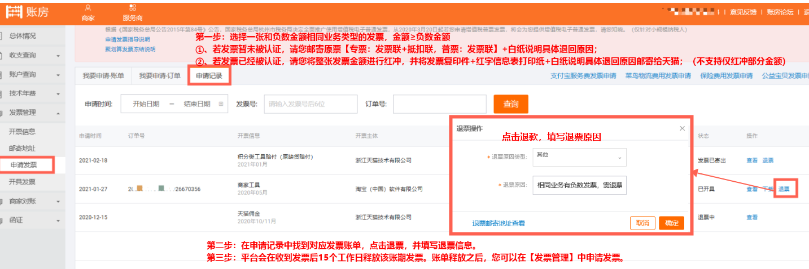
Task: Collapse the 发票管理 sidebar section
Action: click(x=58, y=113)
